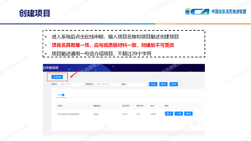
Task: Click the project name in first table row
Action: 68,114
